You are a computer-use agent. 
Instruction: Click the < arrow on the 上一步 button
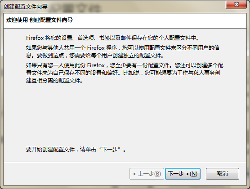click(134, 174)
